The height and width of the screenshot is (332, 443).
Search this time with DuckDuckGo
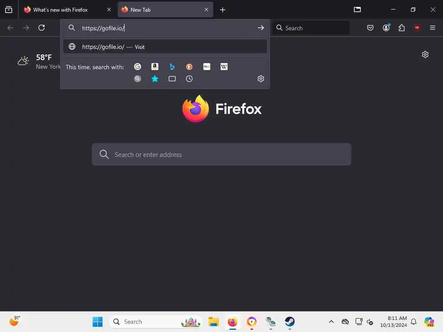[x=189, y=67]
